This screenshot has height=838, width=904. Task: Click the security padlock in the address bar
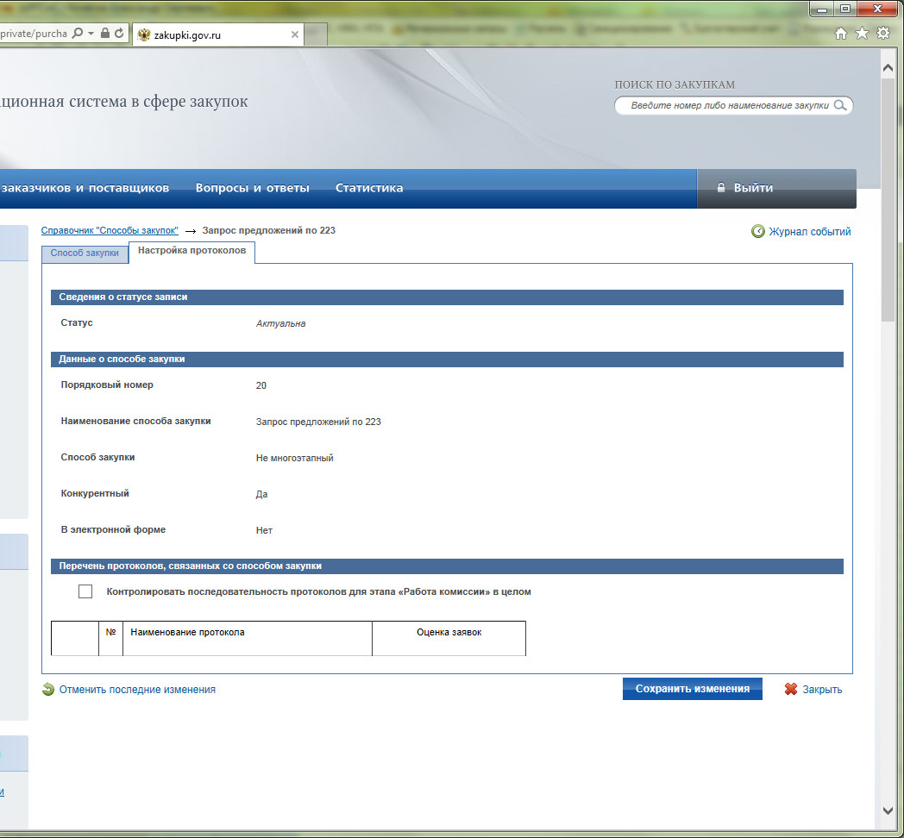click(104, 34)
